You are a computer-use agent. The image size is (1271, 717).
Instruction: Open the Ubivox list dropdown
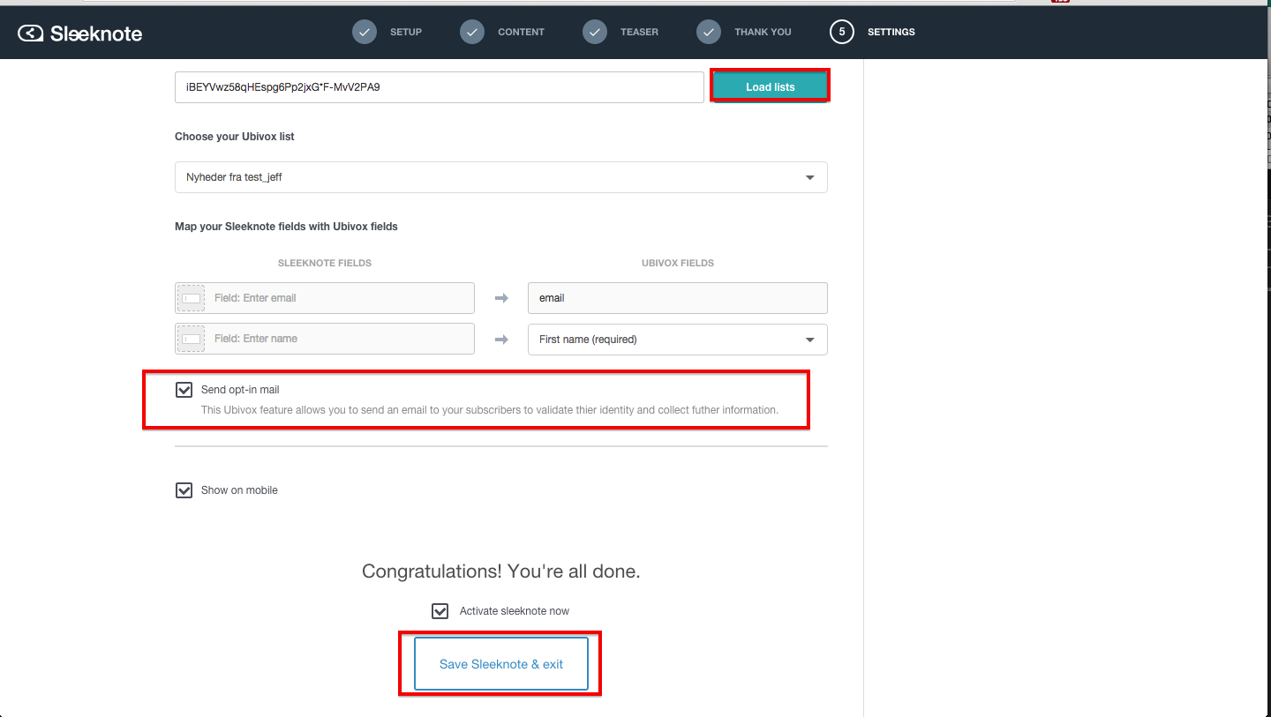pos(501,177)
